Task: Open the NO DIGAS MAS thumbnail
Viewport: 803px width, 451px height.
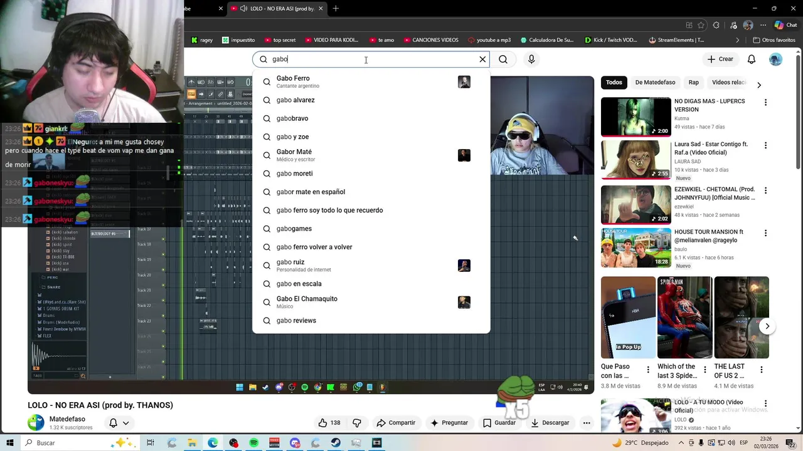Action: tap(635, 117)
